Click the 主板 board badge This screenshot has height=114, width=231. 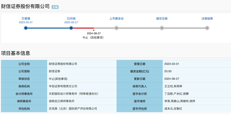(x=55, y=7)
